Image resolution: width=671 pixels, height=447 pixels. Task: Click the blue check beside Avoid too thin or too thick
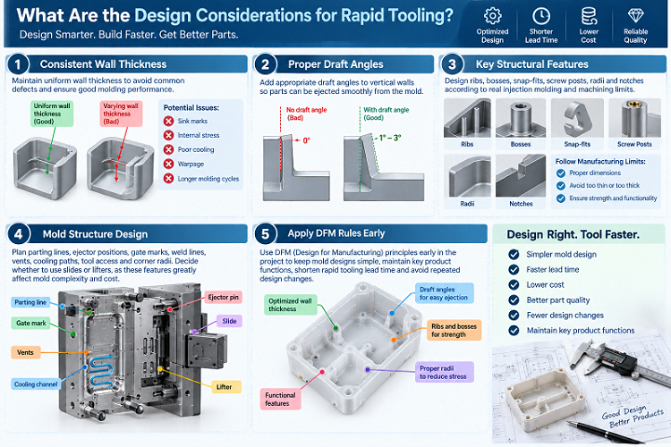(x=561, y=186)
